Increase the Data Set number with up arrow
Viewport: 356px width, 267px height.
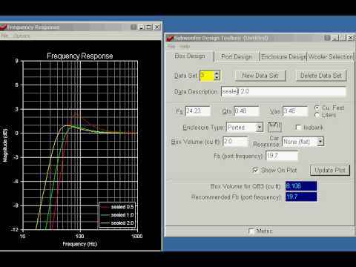[217, 73]
